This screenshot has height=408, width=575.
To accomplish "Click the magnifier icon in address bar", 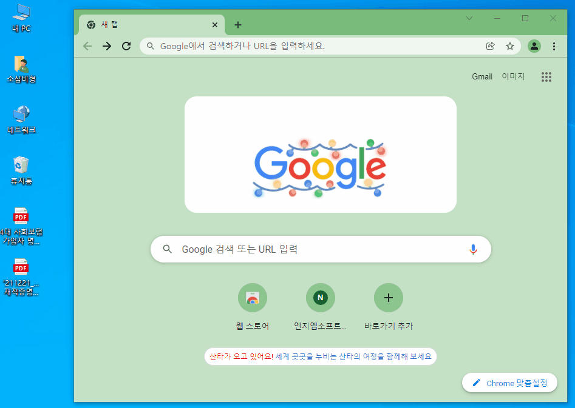I will point(151,46).
